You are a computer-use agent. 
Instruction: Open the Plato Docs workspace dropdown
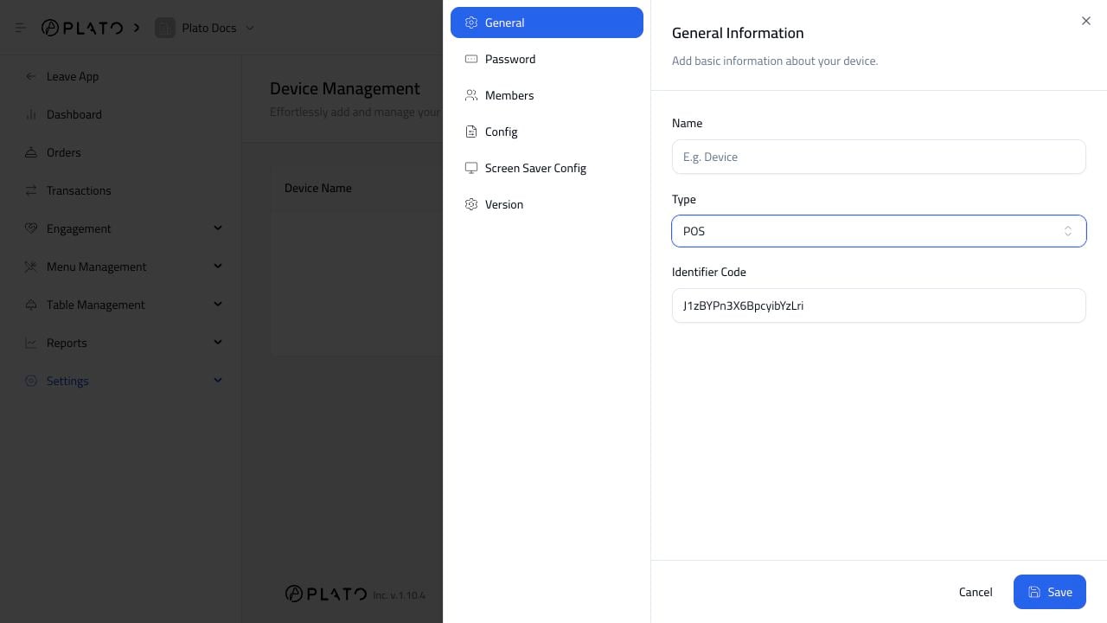[205, 28]
